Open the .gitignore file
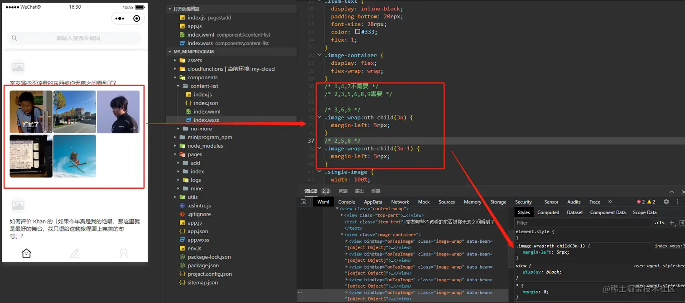The width and height of the screenshot is (685, 303). pos(199,214)
